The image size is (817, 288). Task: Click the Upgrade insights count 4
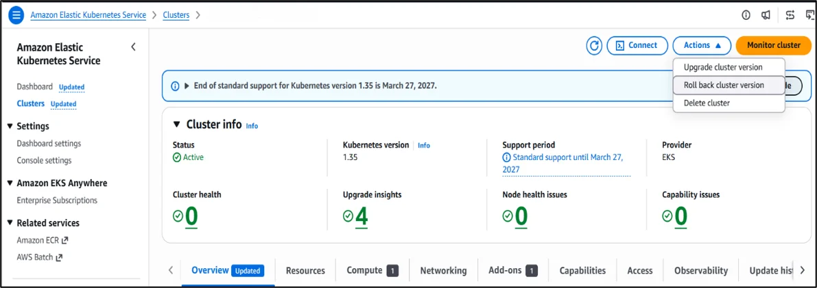point(362,216)
